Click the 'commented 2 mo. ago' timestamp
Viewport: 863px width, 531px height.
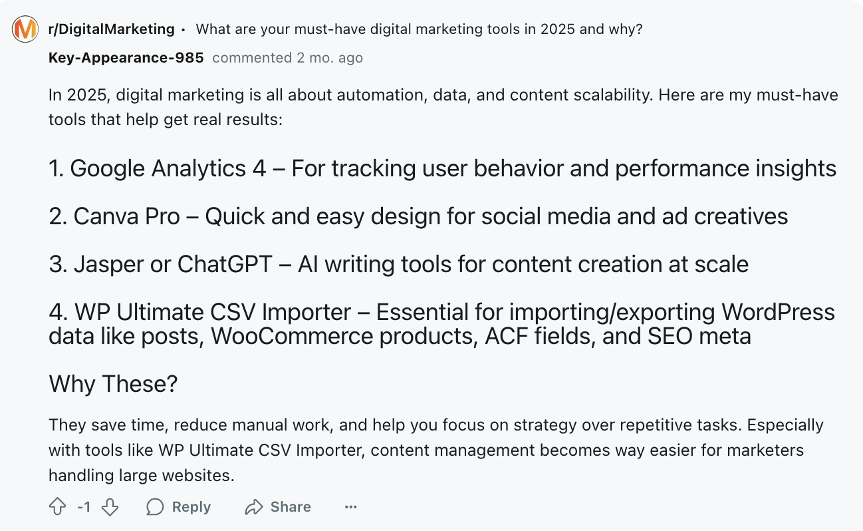coord(287,58)
